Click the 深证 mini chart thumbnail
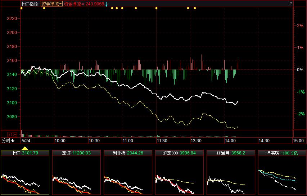The width and height of the screenshot is (307, 196). point(76,176)
